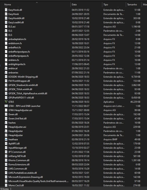Sort files by the Data column header

[x=74, y=5]
